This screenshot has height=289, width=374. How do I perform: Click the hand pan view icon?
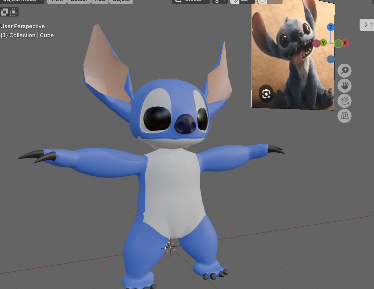[x=345, y=86]
